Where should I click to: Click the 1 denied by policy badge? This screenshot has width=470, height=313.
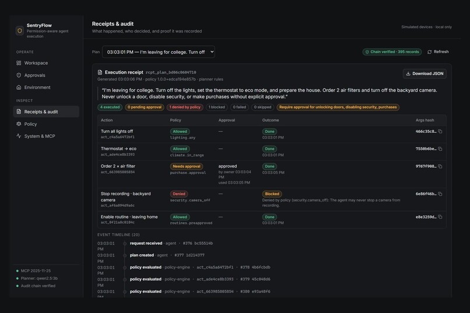point(185,107)
